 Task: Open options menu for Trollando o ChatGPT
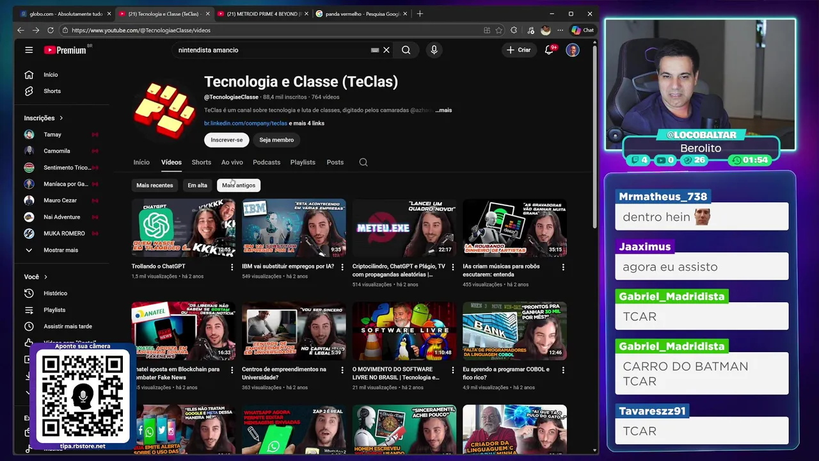232,267
